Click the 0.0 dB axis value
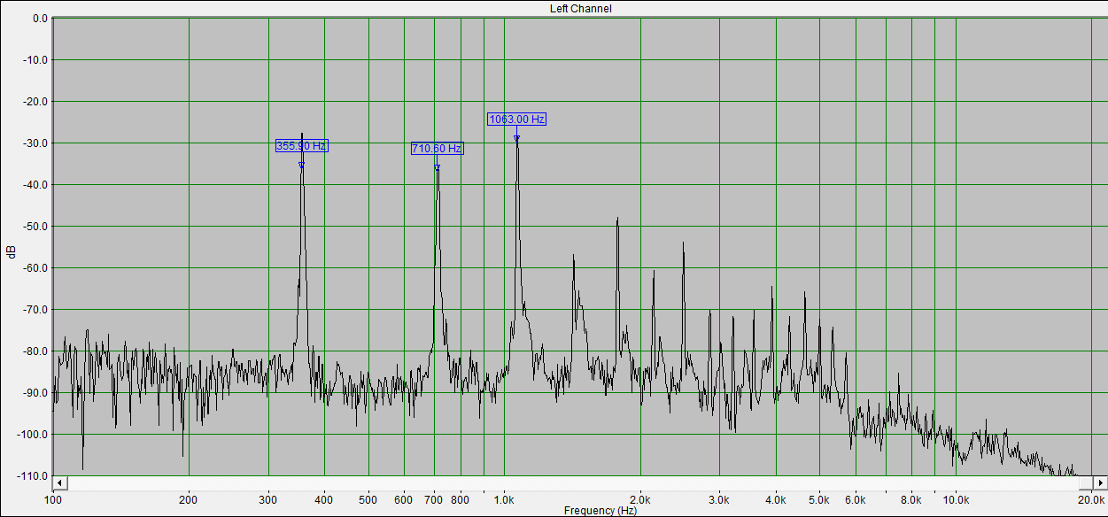 (x=39, y=19)
